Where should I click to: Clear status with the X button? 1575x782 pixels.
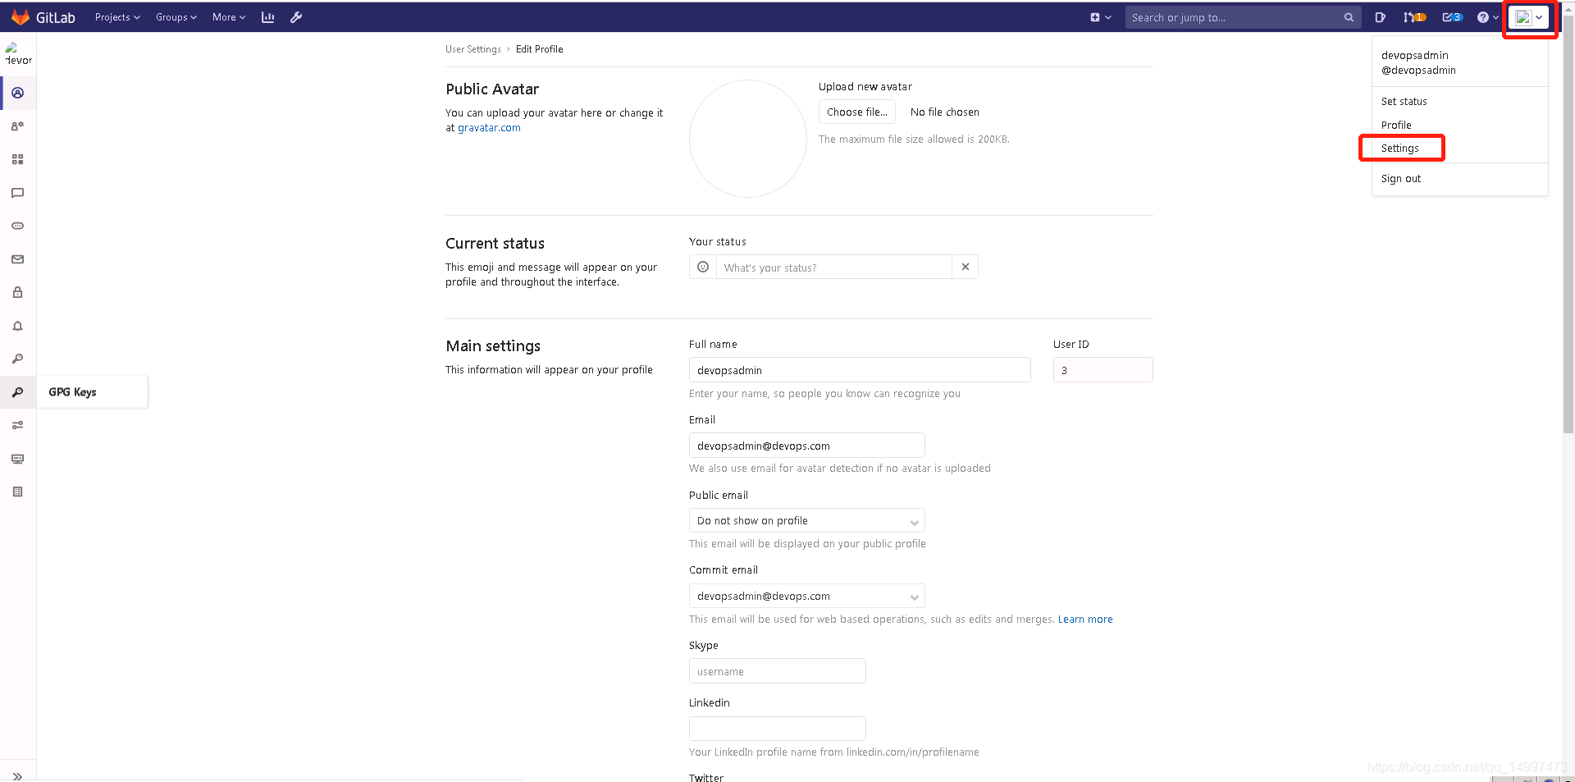966,267
